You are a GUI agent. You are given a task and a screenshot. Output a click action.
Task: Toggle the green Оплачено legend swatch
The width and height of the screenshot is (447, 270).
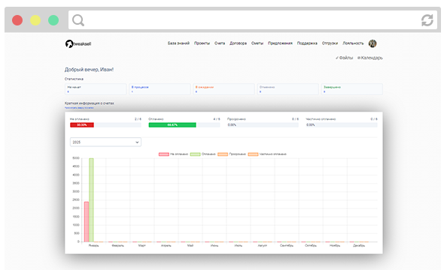(x=195, y=154)
